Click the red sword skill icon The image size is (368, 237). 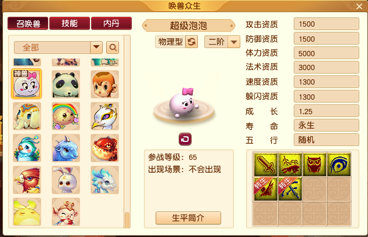click(x=266, y=165)
